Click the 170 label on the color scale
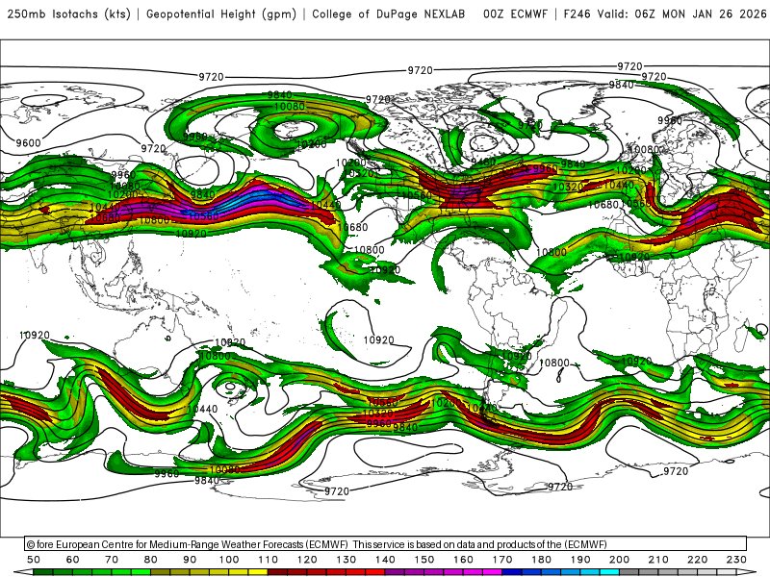This screenshot has width=770, height=577. pos(502,560)
